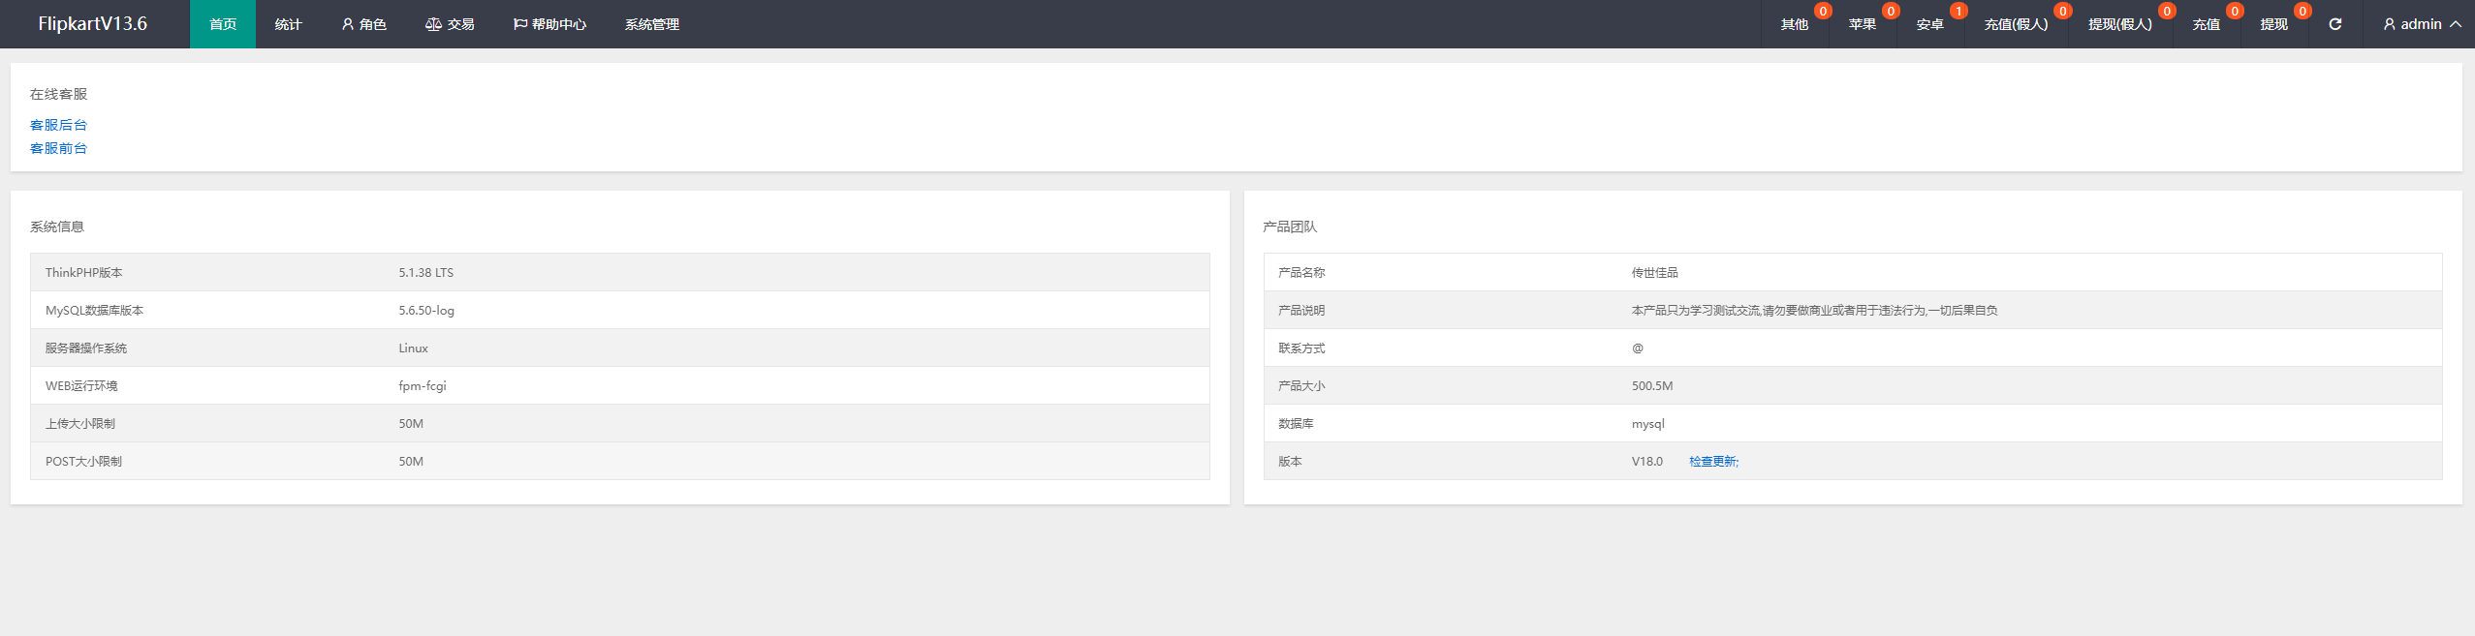Click the 产品名称 row label
This screenshot has height=636, width=2475.
[1301, 273]
